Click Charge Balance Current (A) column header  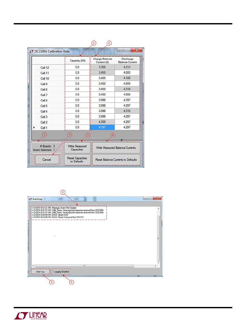(x=102, y=60)
